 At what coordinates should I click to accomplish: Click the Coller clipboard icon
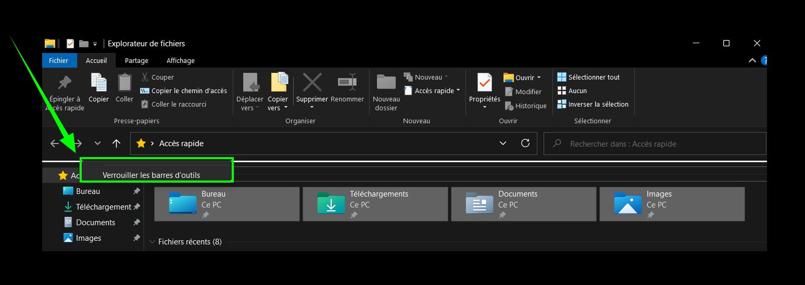pos(124,83)
